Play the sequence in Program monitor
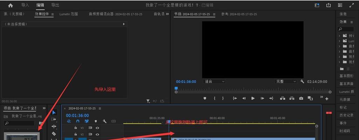Screen dimensions: 359x140 point(253,98)
